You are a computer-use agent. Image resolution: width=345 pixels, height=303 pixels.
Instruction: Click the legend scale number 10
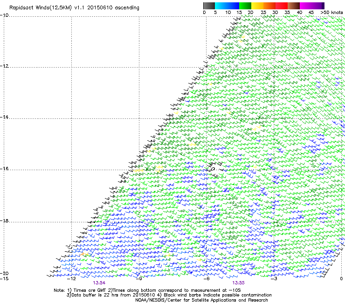pyautogui.click(x=228, y=13)
